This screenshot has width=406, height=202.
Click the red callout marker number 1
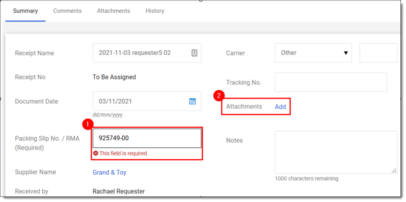87,124
